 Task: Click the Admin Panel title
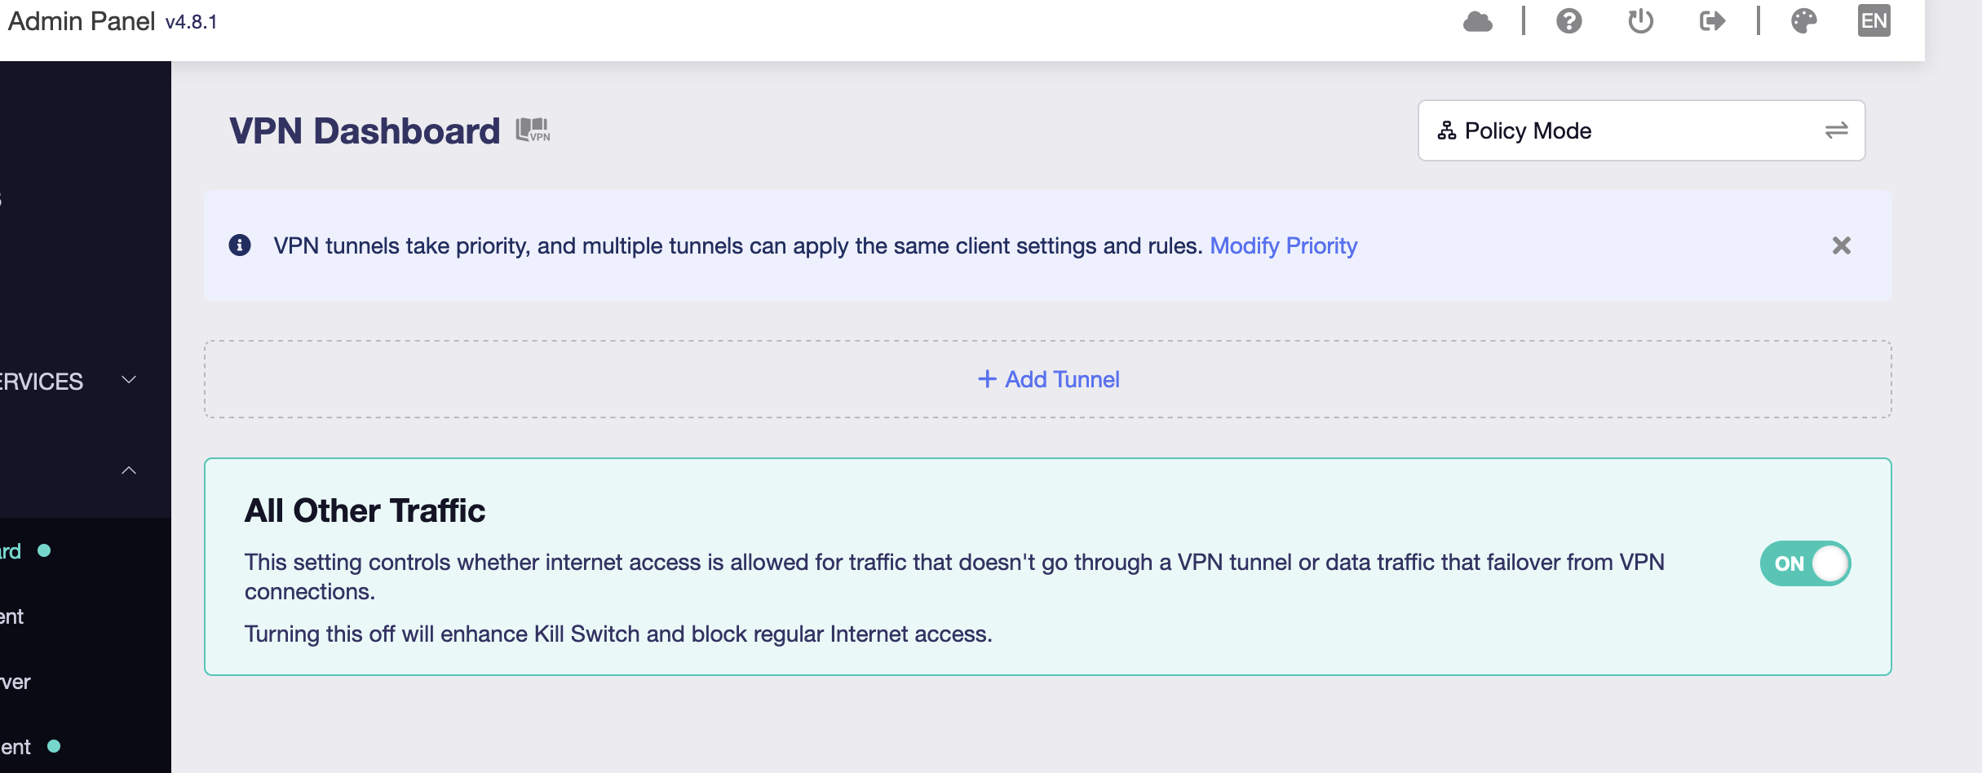pyautogui.click(x=82, y=21)
